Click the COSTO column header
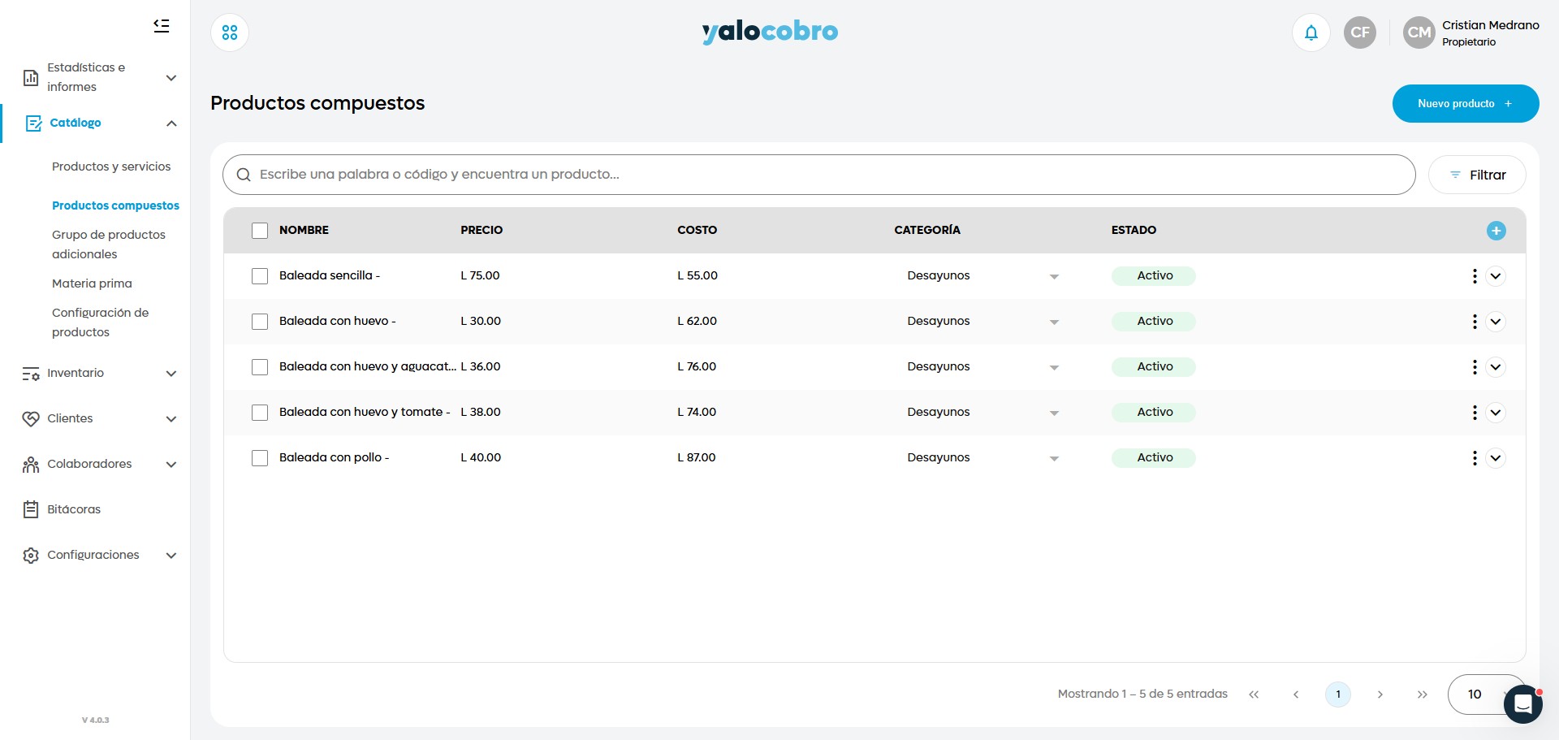This screenshot has width=1559, height=740. click(697, 231)
